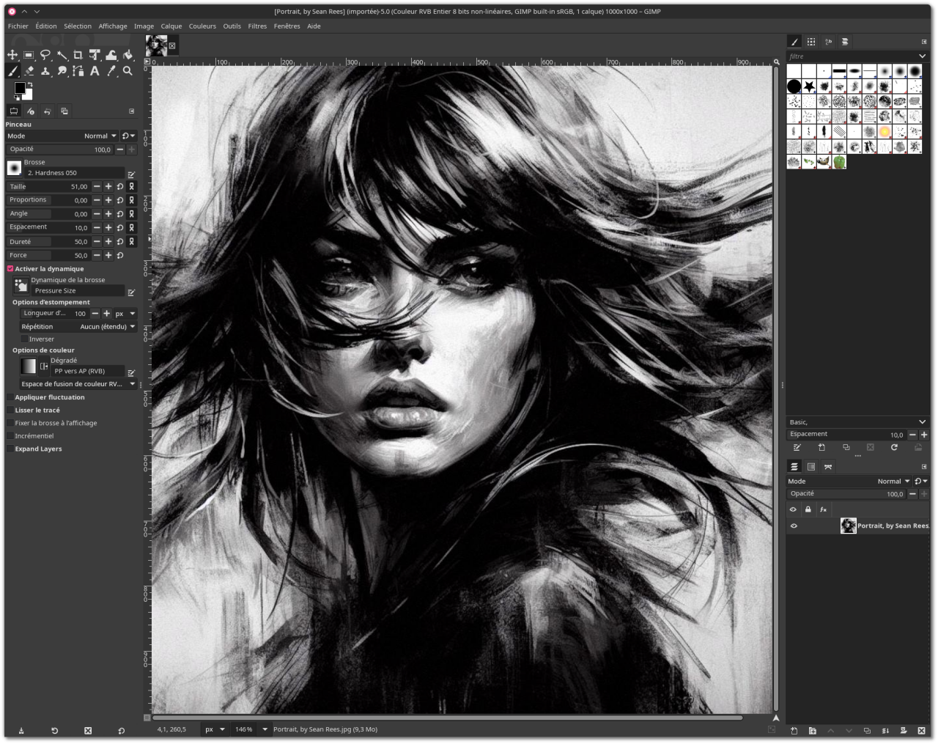Select the Unified Transform tool
Viewport: 938px width, 744px height.
95,55
